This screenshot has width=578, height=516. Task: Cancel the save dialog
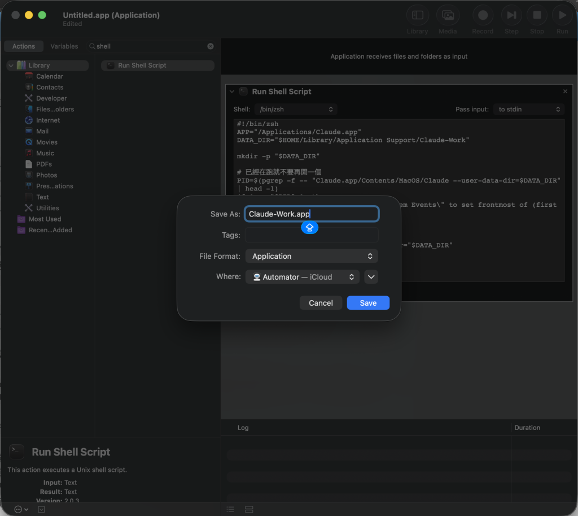click(321, 303)
